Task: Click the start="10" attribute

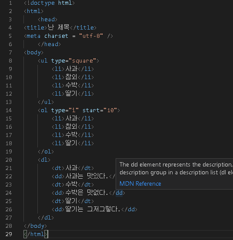Action: (100, 110)
